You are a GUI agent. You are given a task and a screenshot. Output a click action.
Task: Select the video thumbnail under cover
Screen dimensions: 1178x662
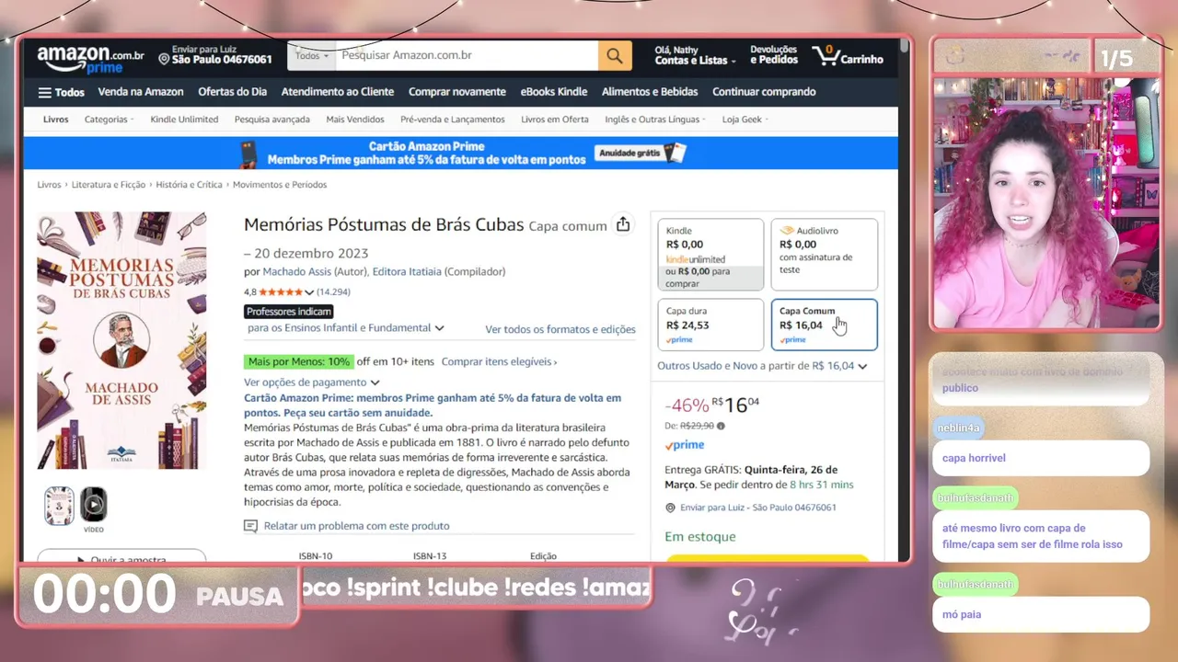tap(93, 505)
